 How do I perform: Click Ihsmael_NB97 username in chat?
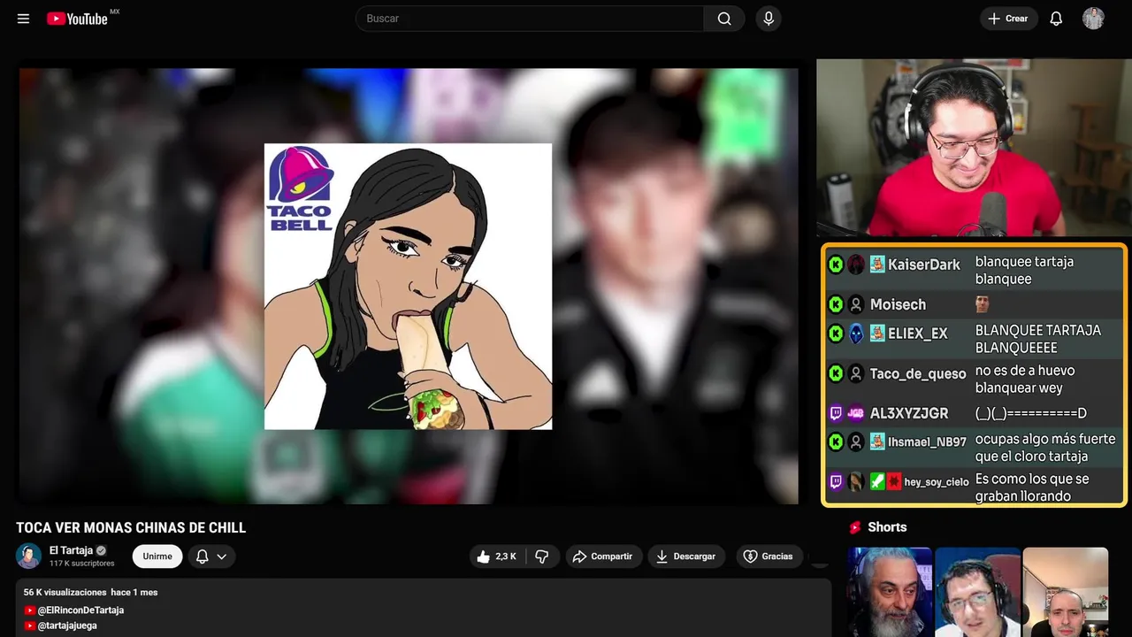click(x=928, y=441)
